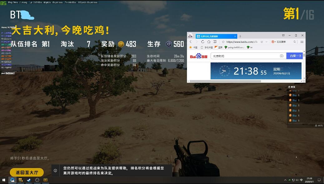This screenshot has height=184, width=324.
Task: Click the browser back arrow
Action: 191,42
